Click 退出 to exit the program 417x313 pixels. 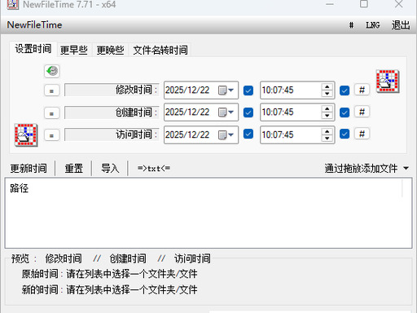point(401,25)
